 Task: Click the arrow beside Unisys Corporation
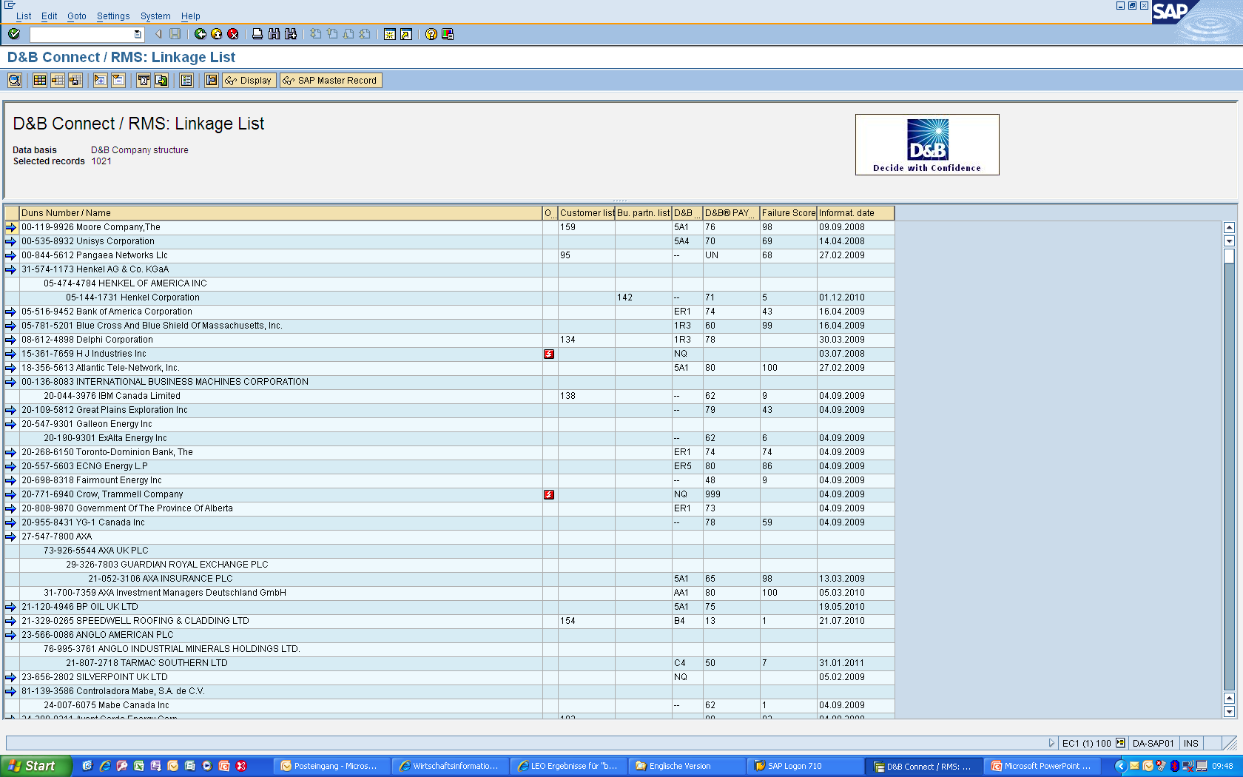[11, 241]
